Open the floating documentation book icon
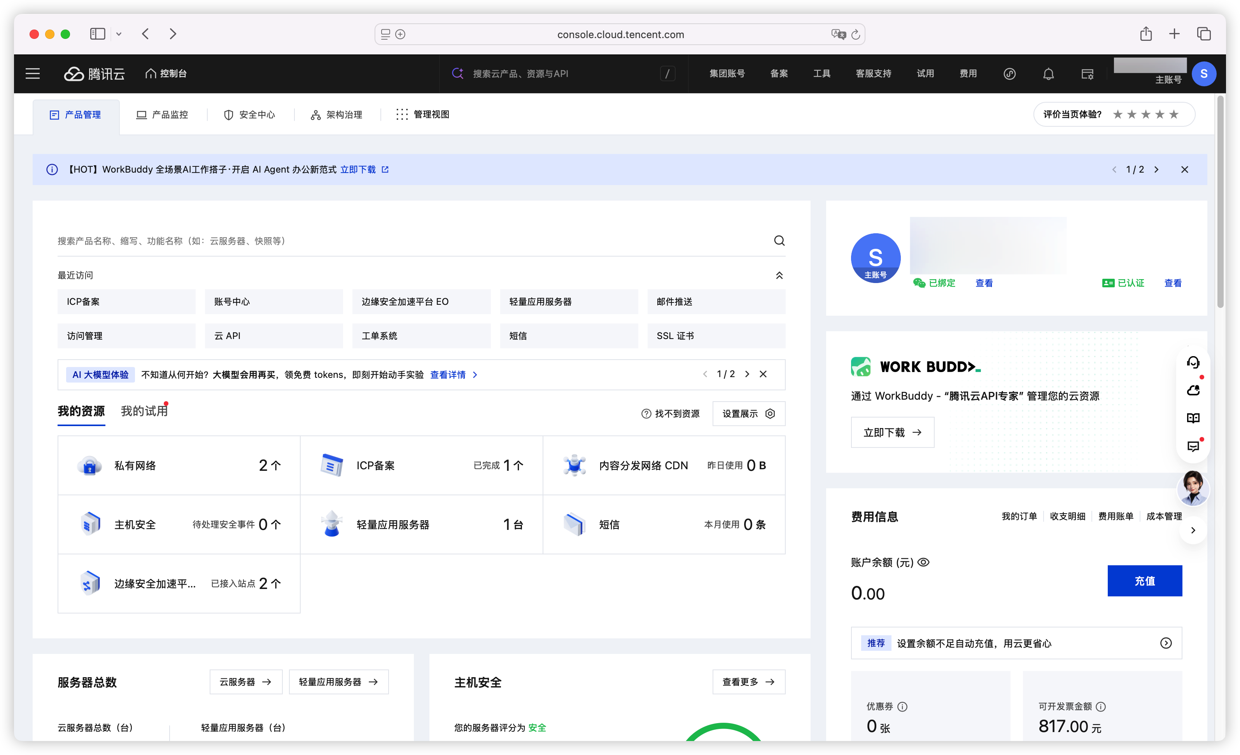Viewport: 1240px width, 755px height. click(x=1193, y=418)
